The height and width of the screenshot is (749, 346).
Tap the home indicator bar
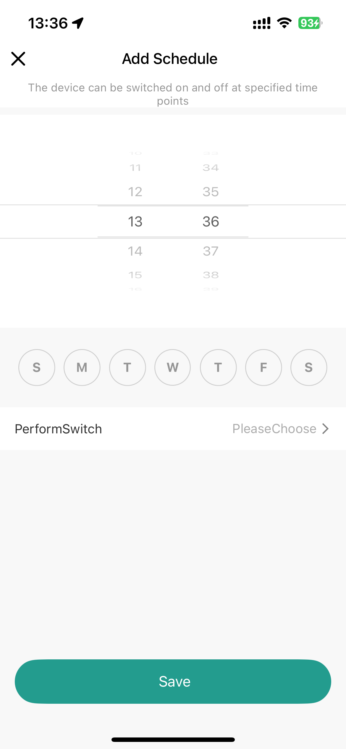[173, 740]
